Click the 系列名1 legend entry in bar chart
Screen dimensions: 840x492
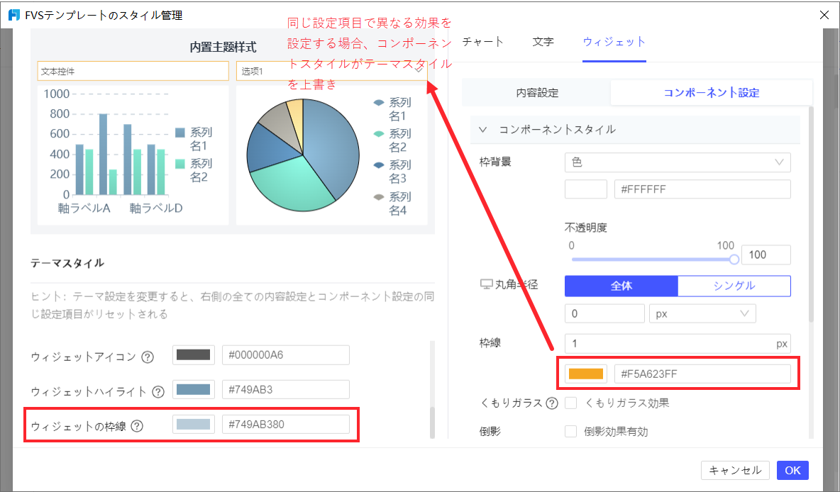pos(194,139)
